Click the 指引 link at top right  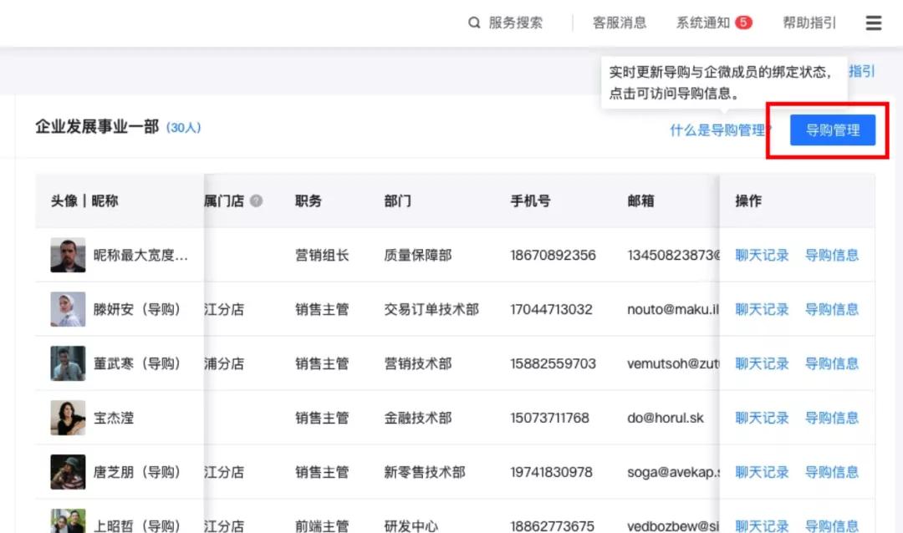pos(860,71)
